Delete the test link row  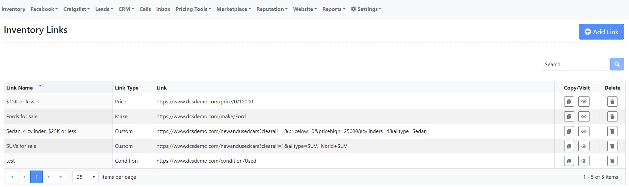point(612,161)
